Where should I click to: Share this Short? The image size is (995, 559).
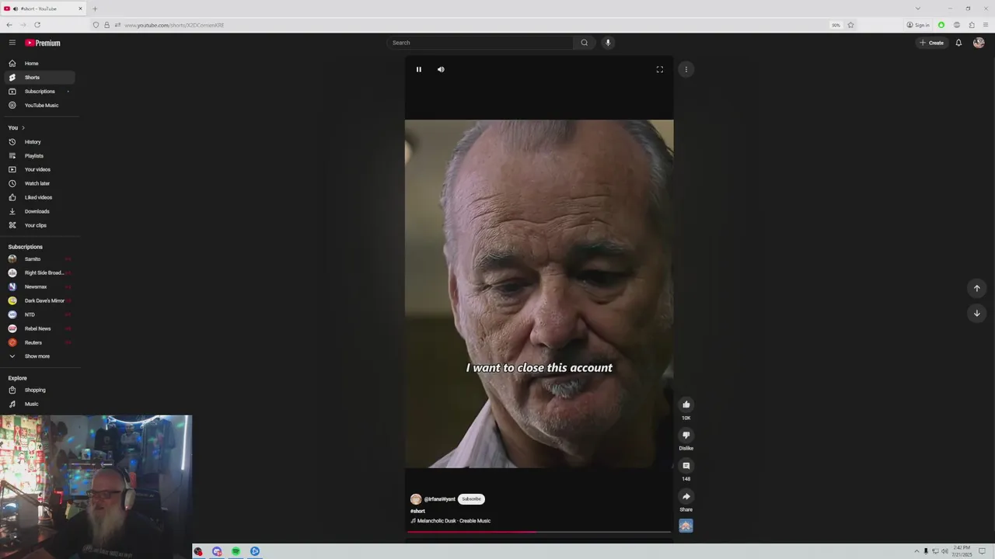[686, 496]
